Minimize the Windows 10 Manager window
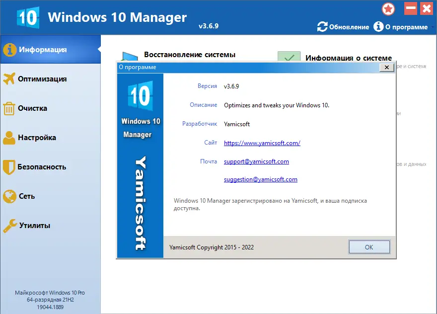Screen dimensions: 437x314 coord(411,8)
